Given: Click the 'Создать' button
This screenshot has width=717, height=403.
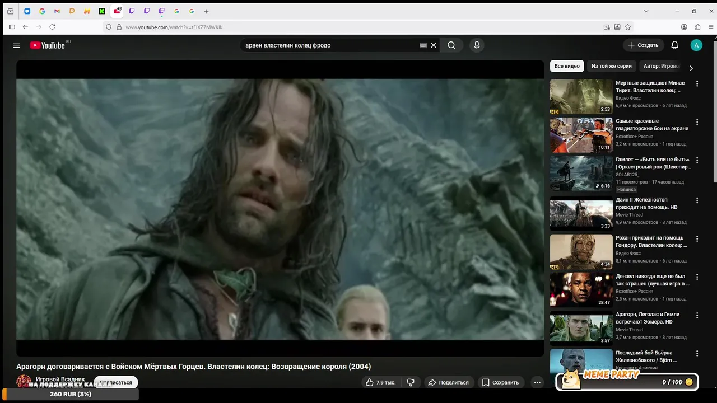Looking at the screenshot, I should click(643, 45).
